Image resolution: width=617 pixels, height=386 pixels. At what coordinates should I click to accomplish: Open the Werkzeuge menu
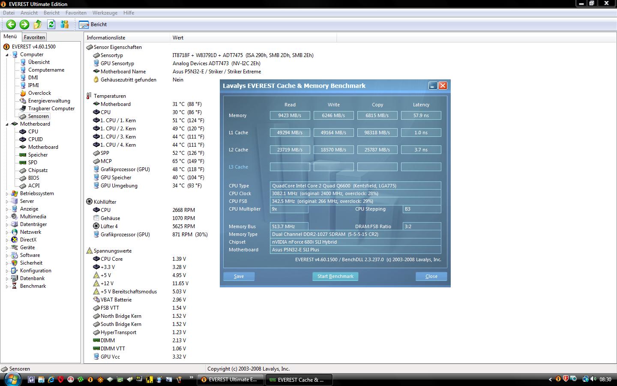[x=105, y=13]
